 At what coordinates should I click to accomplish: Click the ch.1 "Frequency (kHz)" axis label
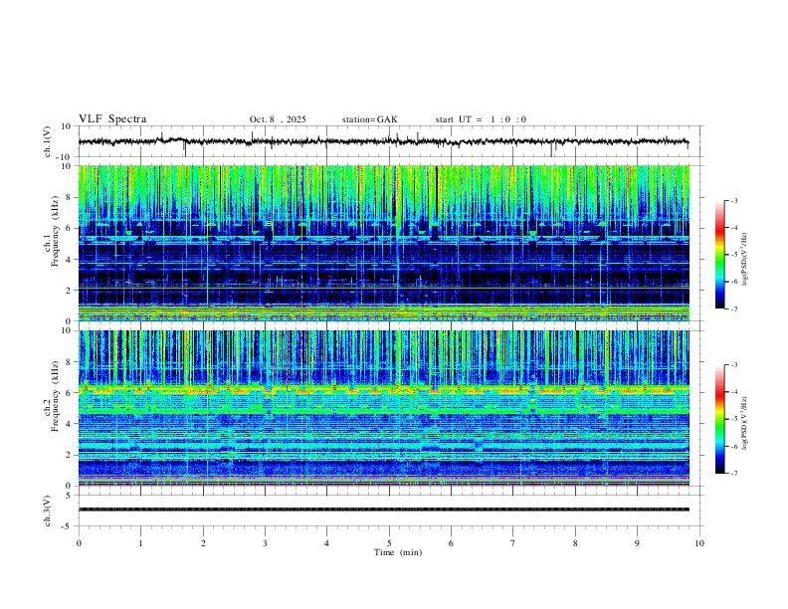point(55,231)
